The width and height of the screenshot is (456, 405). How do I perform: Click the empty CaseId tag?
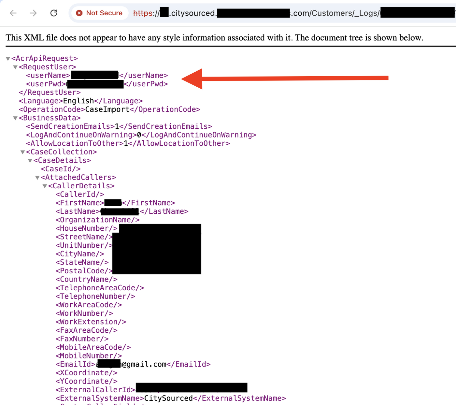coord(61,169)
